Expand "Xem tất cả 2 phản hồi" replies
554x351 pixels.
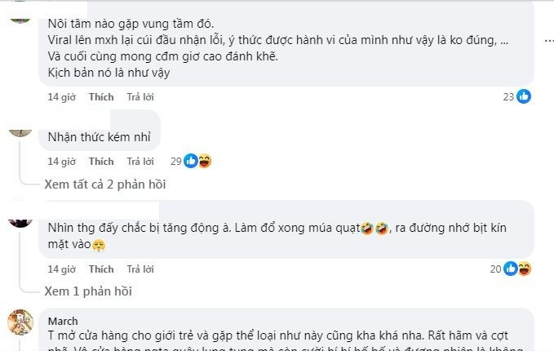click(x=104, y=184)
